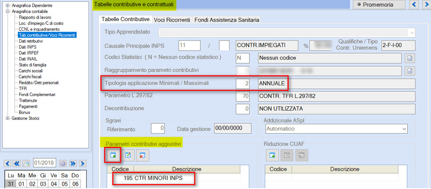Select Rapporto di lavoro in tree
Screen dimensions: 431x189
pyautogui.click(x=35, y=17)
